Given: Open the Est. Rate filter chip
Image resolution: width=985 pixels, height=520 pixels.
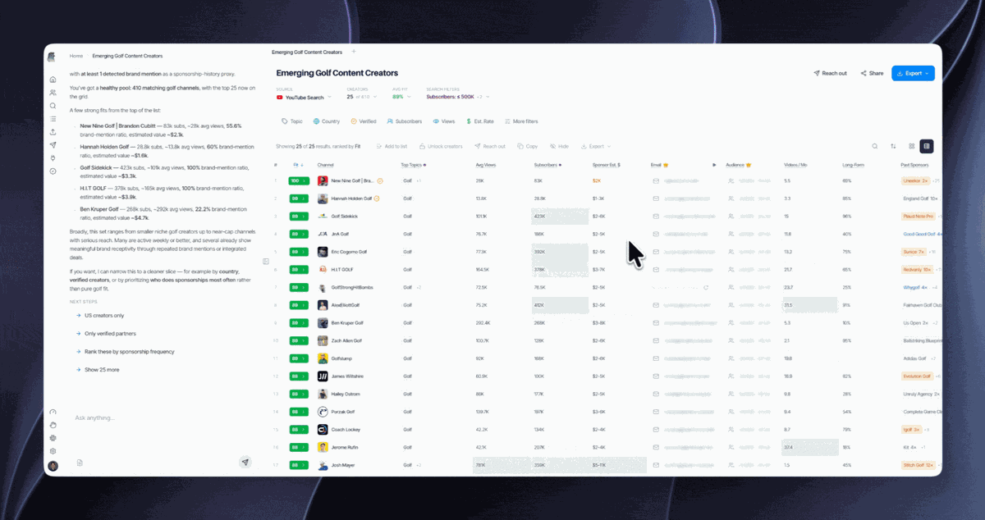Looking at the screenshot, I should point(480,121).
